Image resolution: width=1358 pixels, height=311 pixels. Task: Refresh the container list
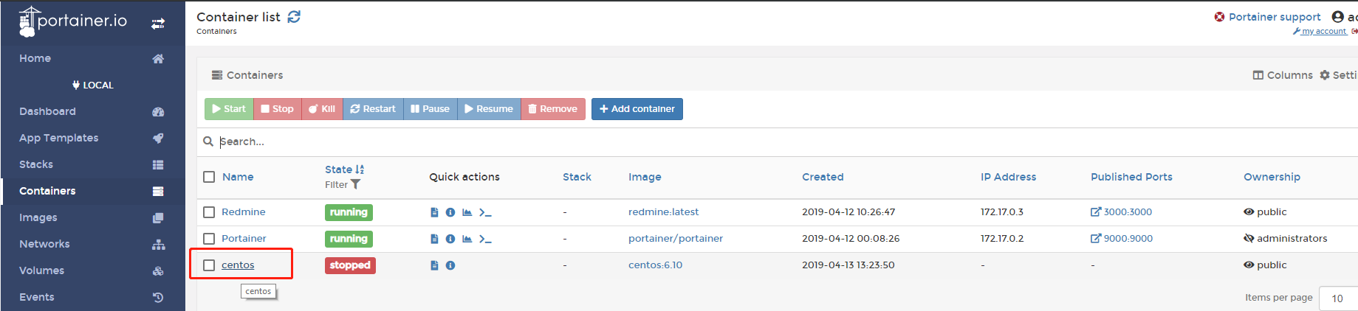(294, 17)
